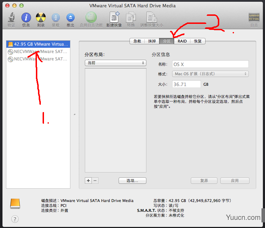Image resolution: width=265 pixels, height=228 pixels.
Task: Click New Image (新建映像) toolbar icon
Action: (114, 17)
